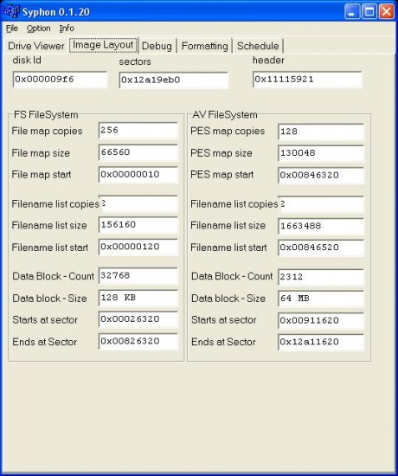The image size is (398, 476).
Task: Switch to the Drive Viewer tab
Action: point(35,46)
